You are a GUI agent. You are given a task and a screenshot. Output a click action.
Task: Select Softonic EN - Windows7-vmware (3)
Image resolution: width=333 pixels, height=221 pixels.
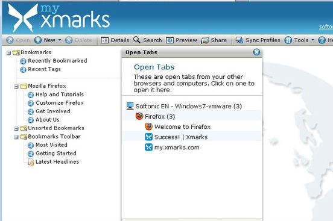click(x=189, y=106)
